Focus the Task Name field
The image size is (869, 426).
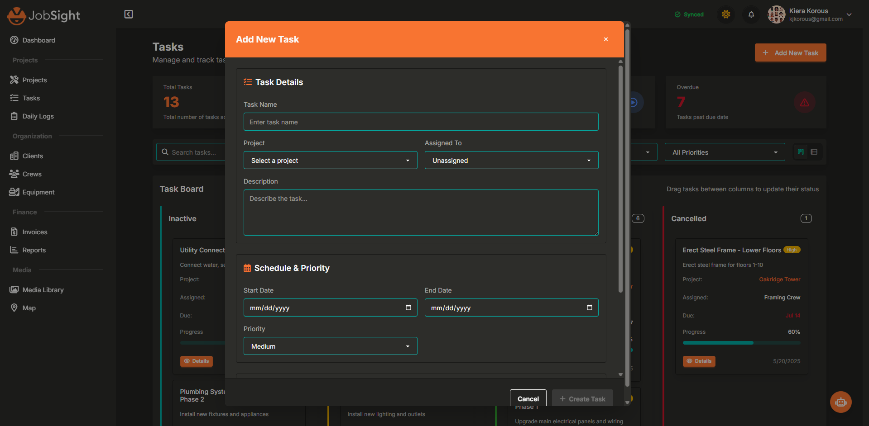pos(421,122)
